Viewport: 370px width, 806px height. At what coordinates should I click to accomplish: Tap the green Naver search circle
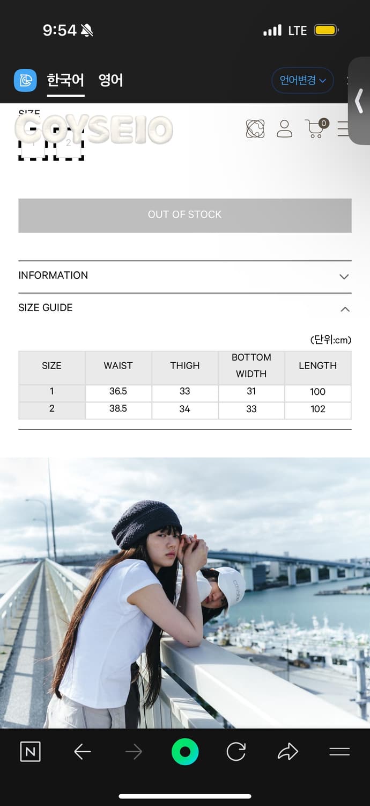pyautogui.click(x=185, y=751)
